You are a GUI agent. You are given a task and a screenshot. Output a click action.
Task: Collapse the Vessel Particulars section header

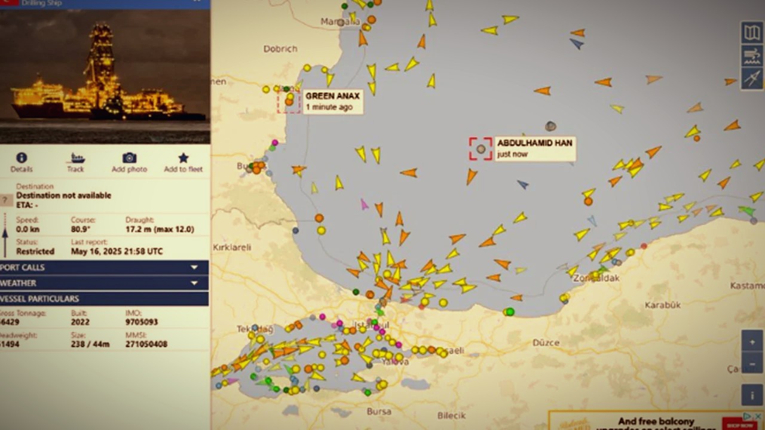[104, 299]
